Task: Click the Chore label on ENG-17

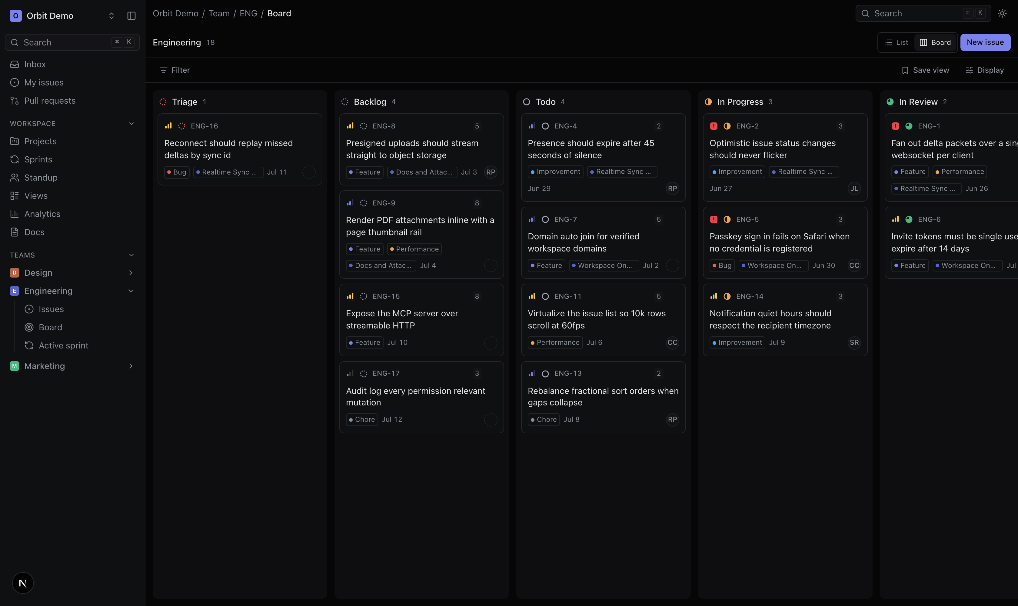Action: pyautogui.click(x=362, y=419)
